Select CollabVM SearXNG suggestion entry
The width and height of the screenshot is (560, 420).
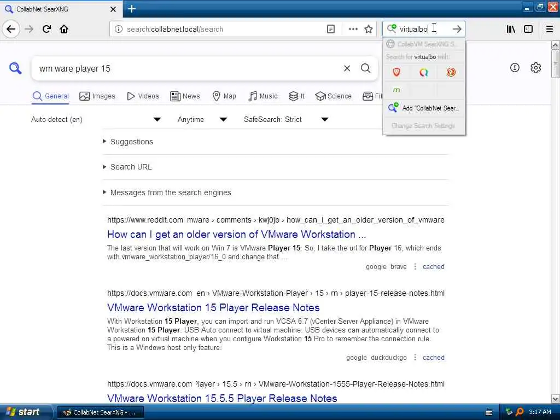click(424, 44)
